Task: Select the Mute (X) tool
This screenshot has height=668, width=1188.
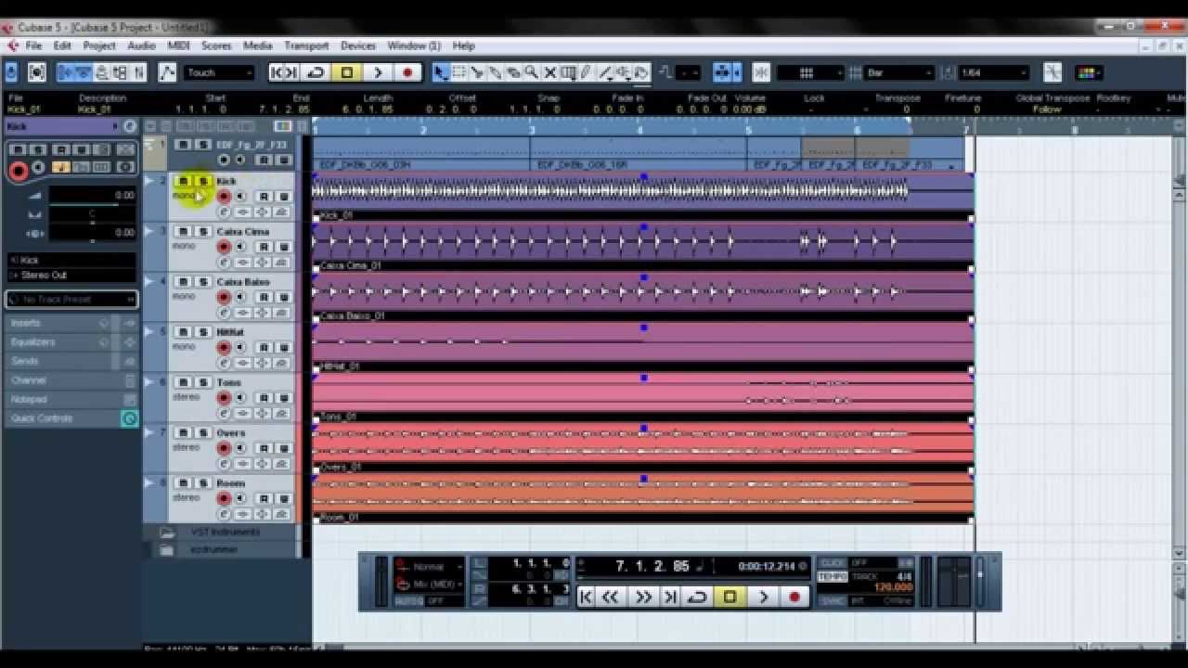Action: [x=549, y=72]
